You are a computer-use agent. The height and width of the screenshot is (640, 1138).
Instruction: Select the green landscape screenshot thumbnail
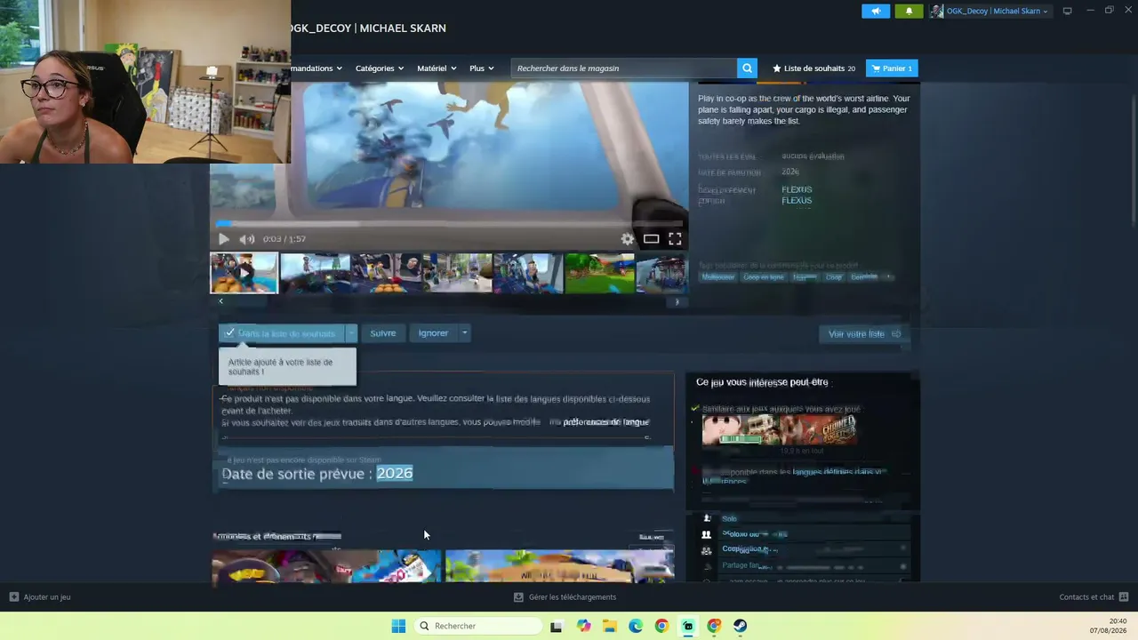pyautogui.click(x=599, y=273)
